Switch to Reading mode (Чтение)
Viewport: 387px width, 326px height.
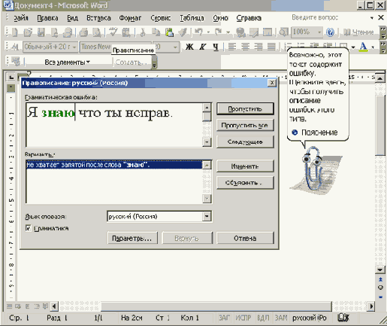coord(358,32)
